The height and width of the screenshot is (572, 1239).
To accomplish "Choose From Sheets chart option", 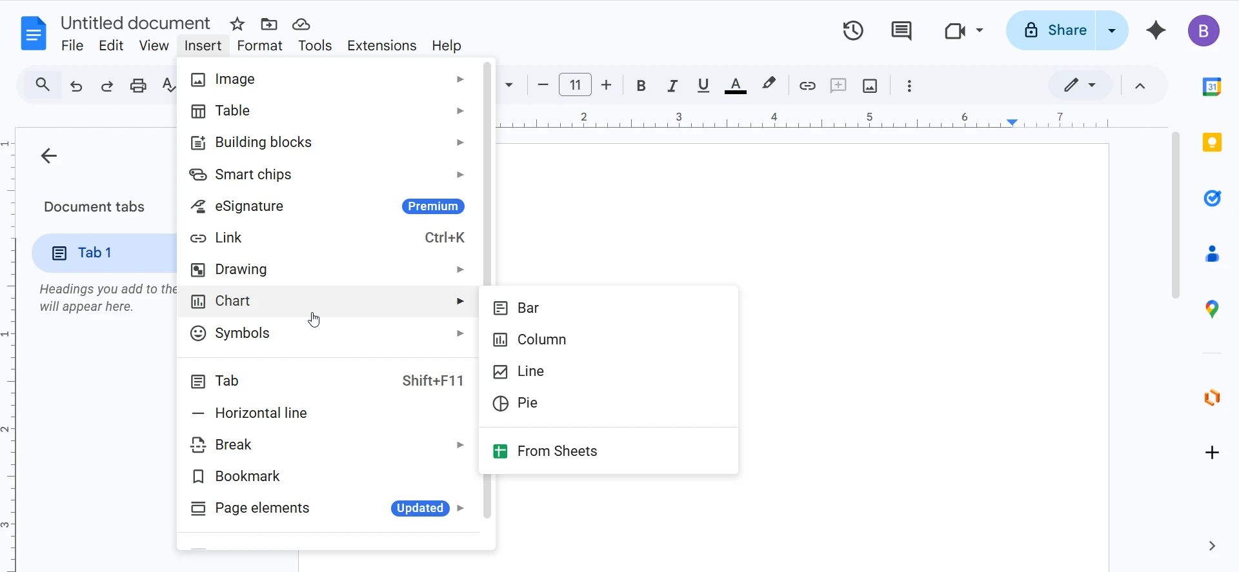I will [557, 451].
